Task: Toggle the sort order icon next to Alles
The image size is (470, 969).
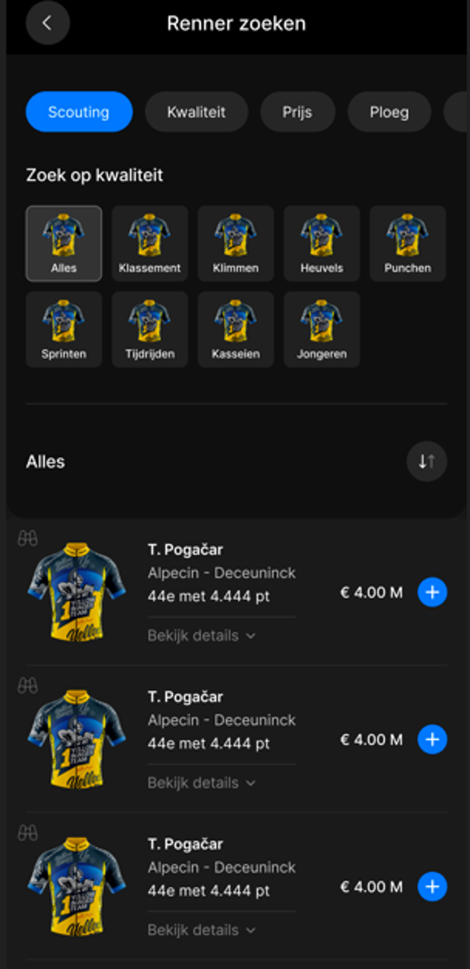Action: (x=427, y=461)
